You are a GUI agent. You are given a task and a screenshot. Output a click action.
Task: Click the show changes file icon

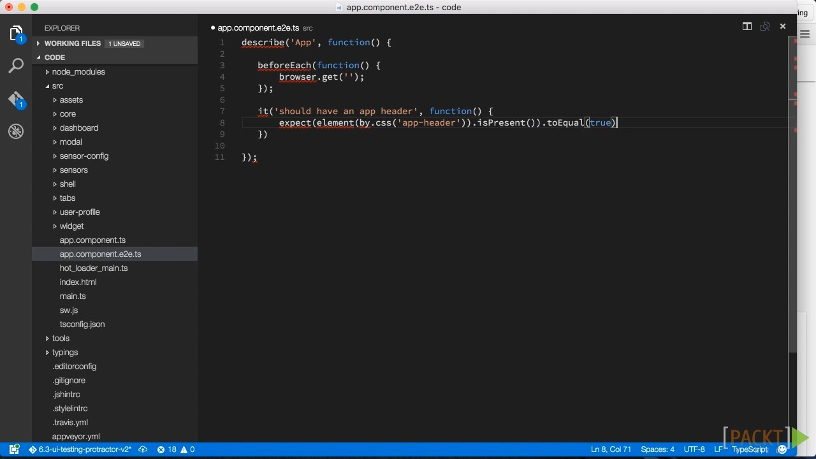point(765,26)
